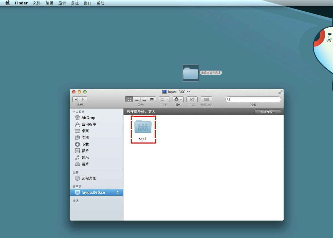Image resolution: width=333 pixels, height=238 pixels.
Task: Switch to icon view
Action: point(129,99)
